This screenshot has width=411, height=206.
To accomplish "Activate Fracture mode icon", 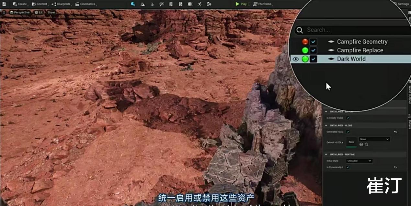I will 180,4.
